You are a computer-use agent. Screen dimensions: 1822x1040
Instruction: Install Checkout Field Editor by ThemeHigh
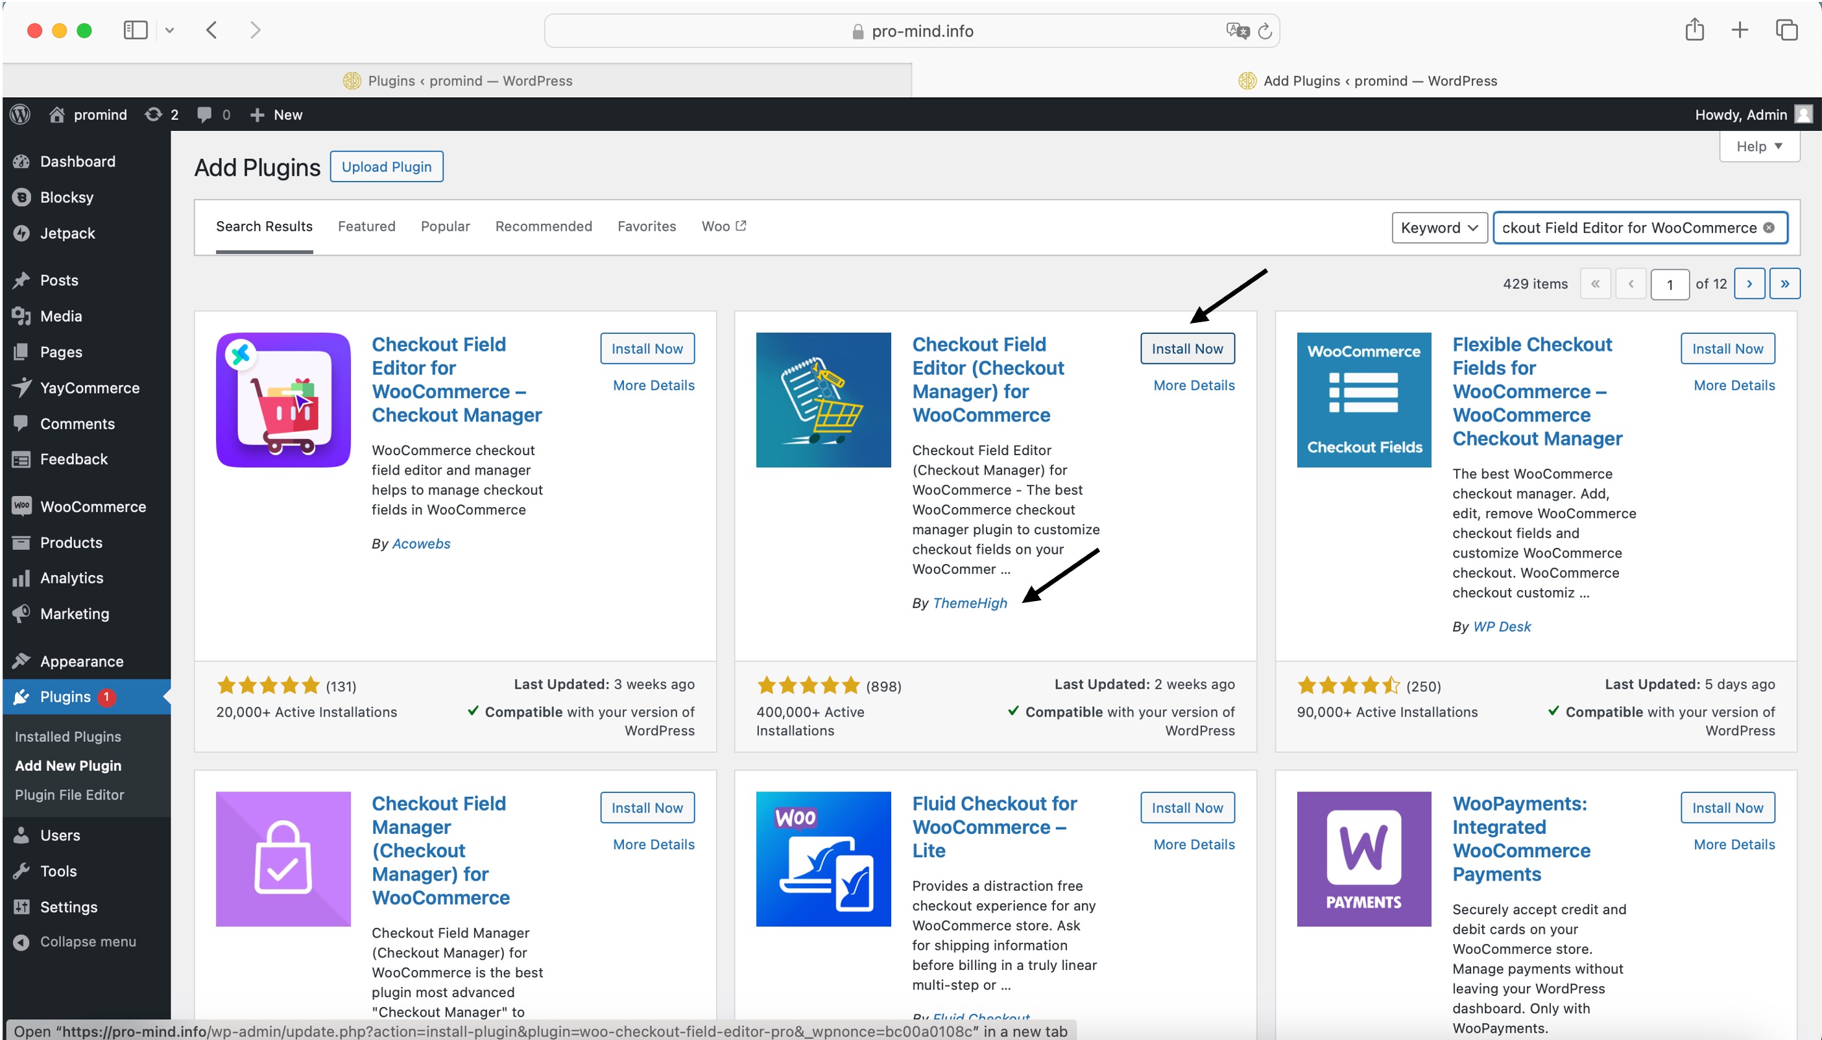[x=1187, y=349]
